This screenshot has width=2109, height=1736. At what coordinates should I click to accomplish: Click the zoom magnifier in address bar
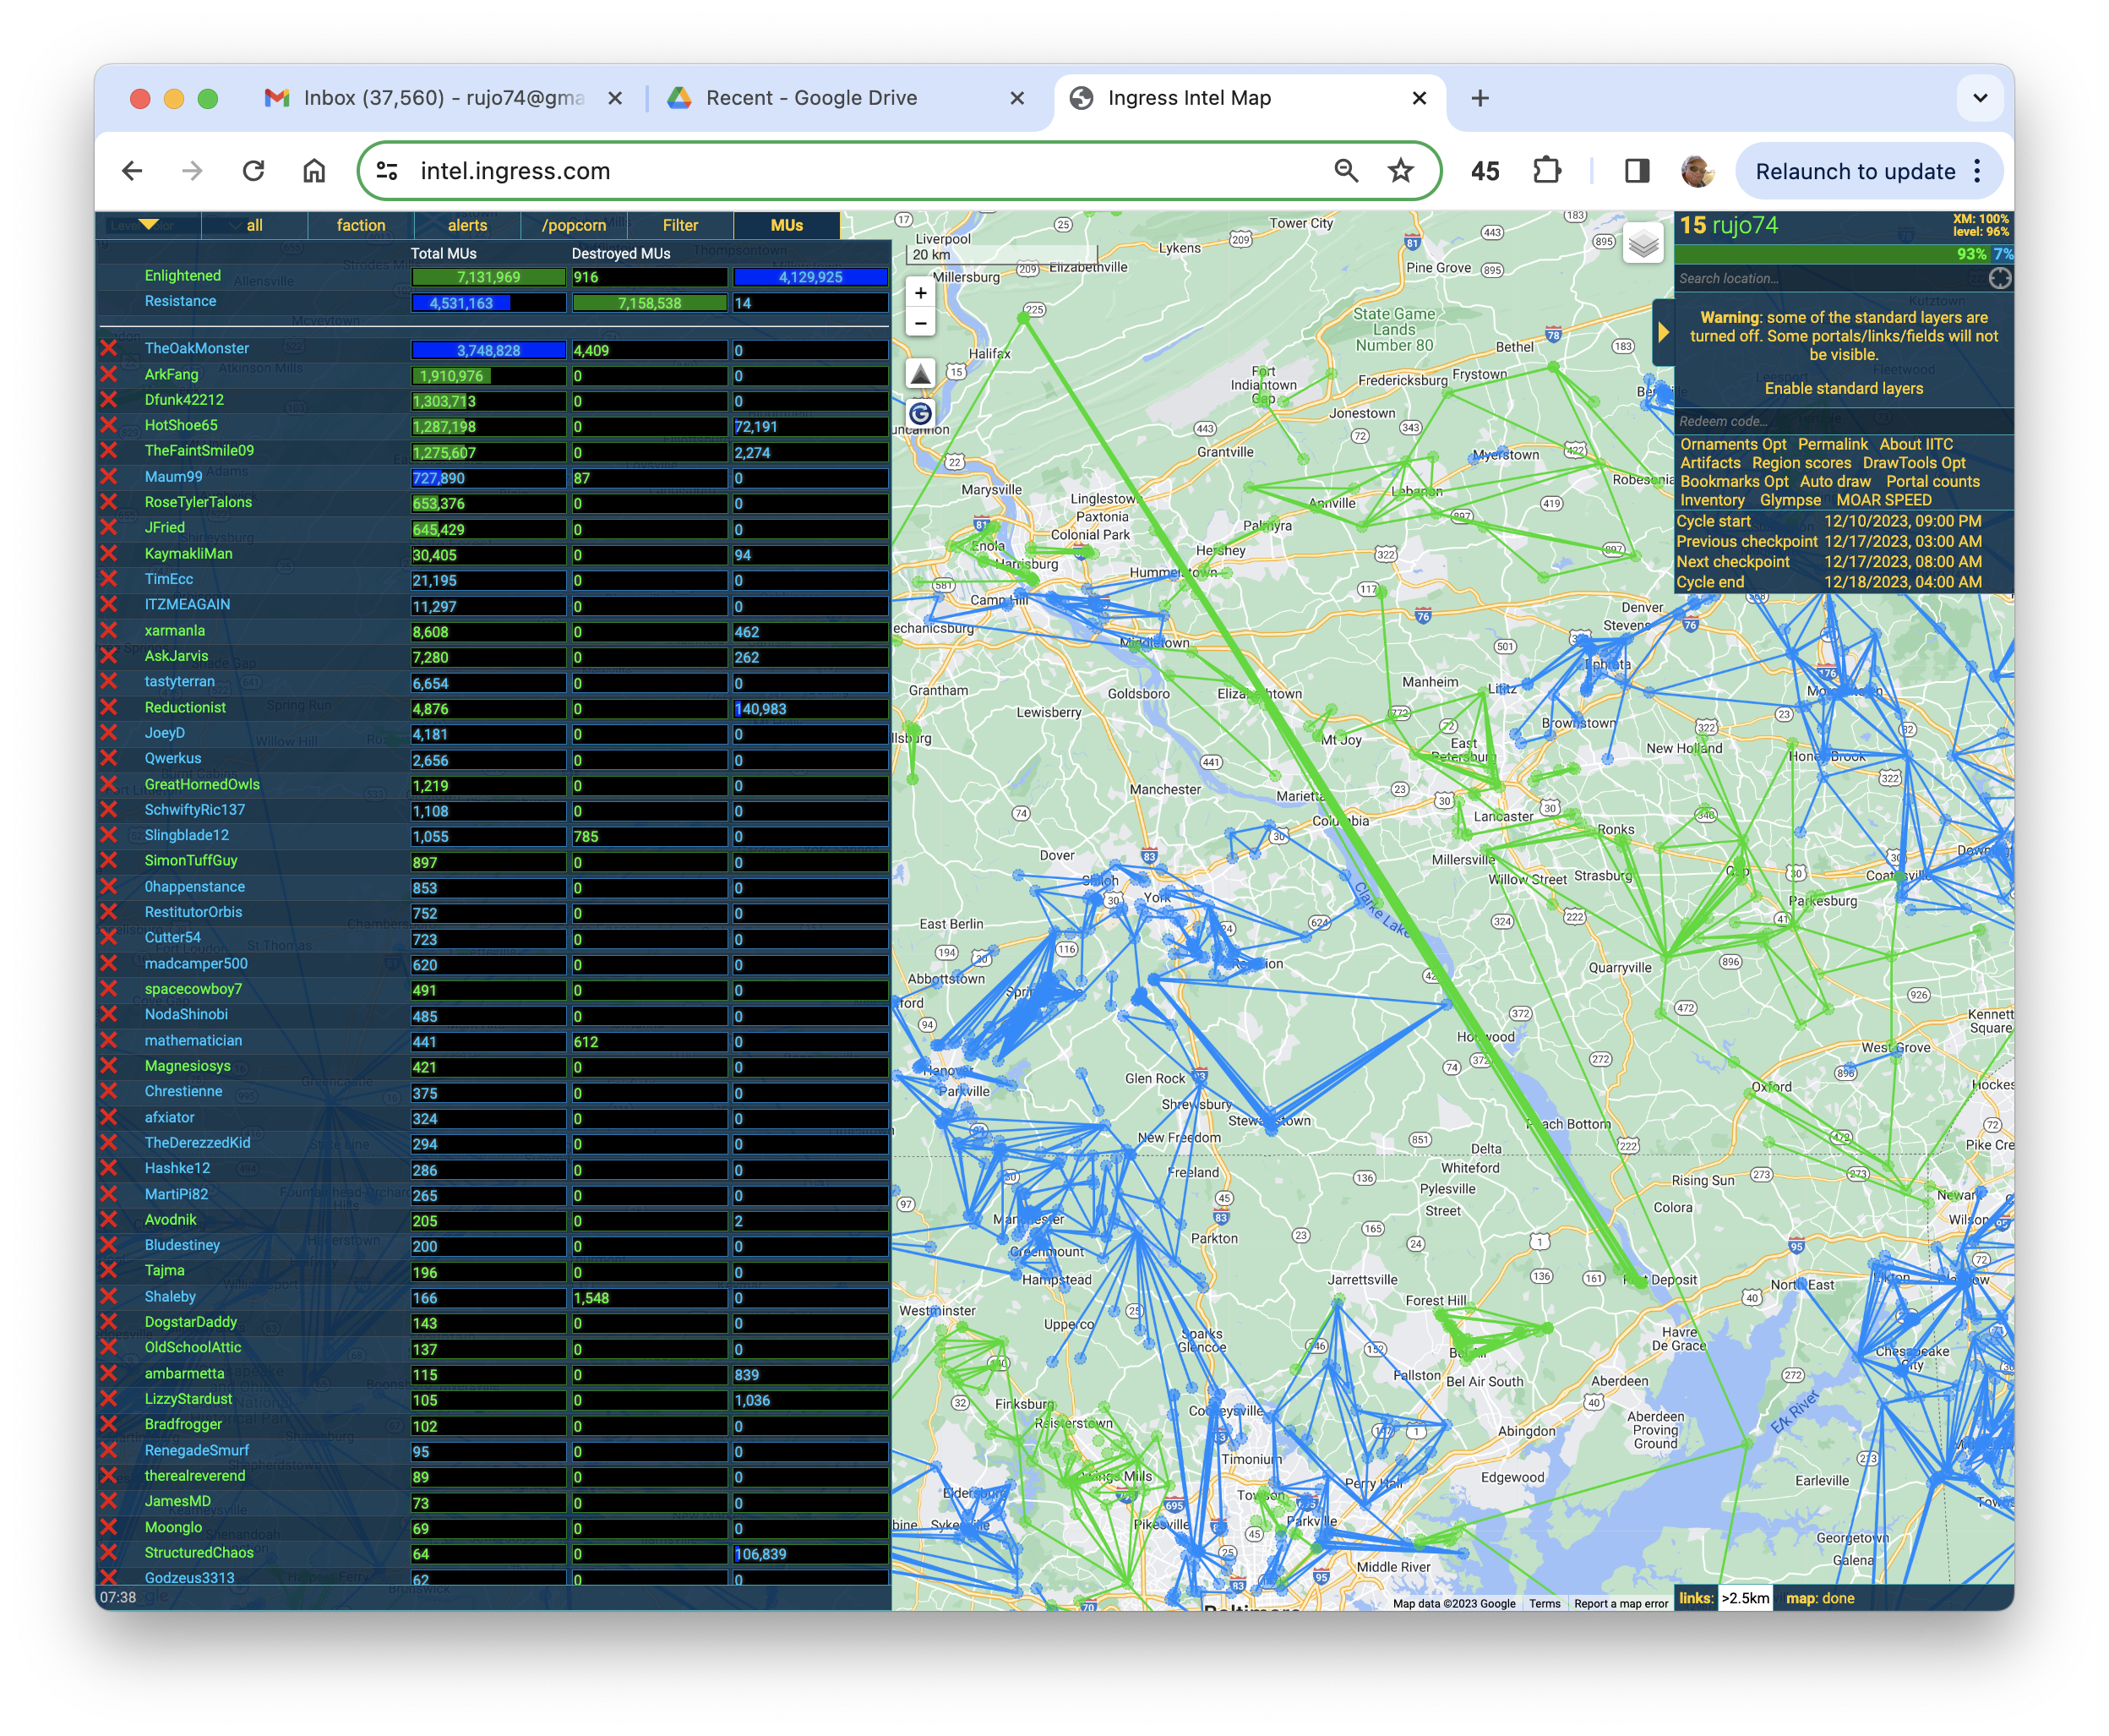pyautogui.click(x=1346, y=171)
